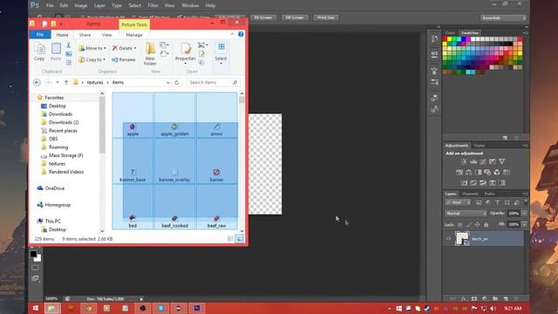Viewport: 558px width, 314px height.
Task: Open the Windows Start button
Action: [36, 308]
